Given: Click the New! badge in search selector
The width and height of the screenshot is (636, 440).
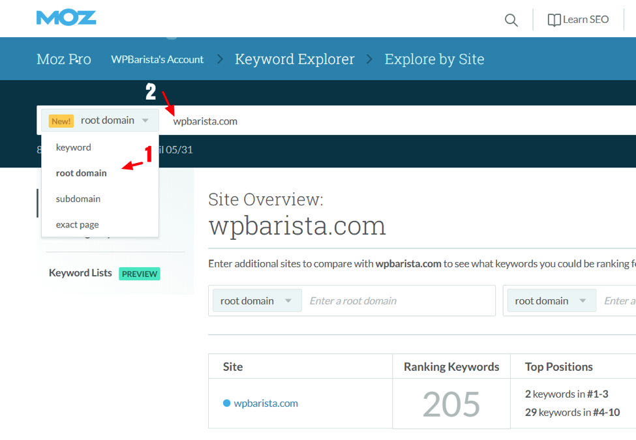Looking at the screenshot, I should (61, 121).
